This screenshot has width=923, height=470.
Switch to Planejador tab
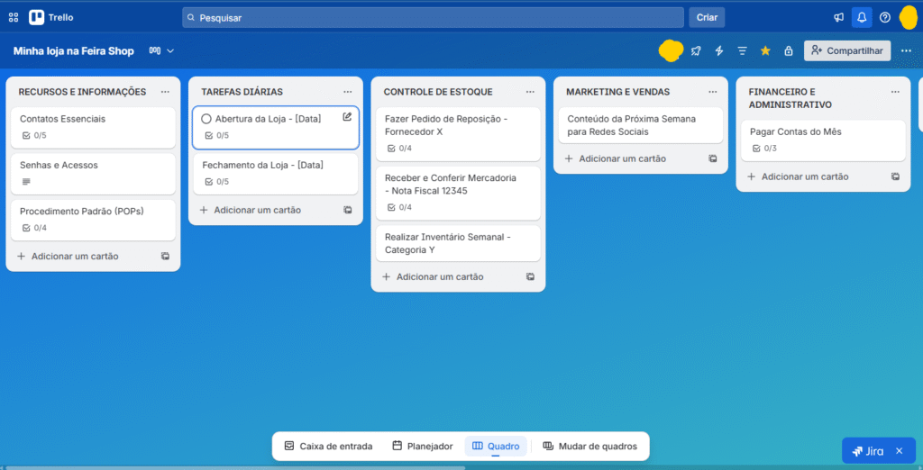(x=423, y=447)
